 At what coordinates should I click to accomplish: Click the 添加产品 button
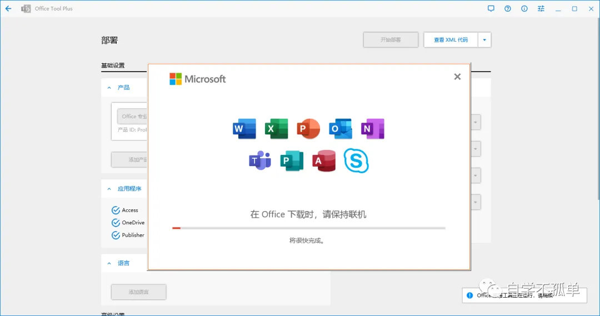coord(129,159)
